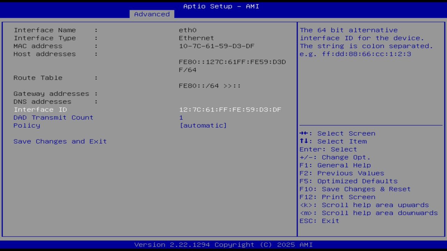The height and width of the screenshot is (251, 447).
Task: Open the Policy dropdown showing automatic
Action: [x=203, y=125]
